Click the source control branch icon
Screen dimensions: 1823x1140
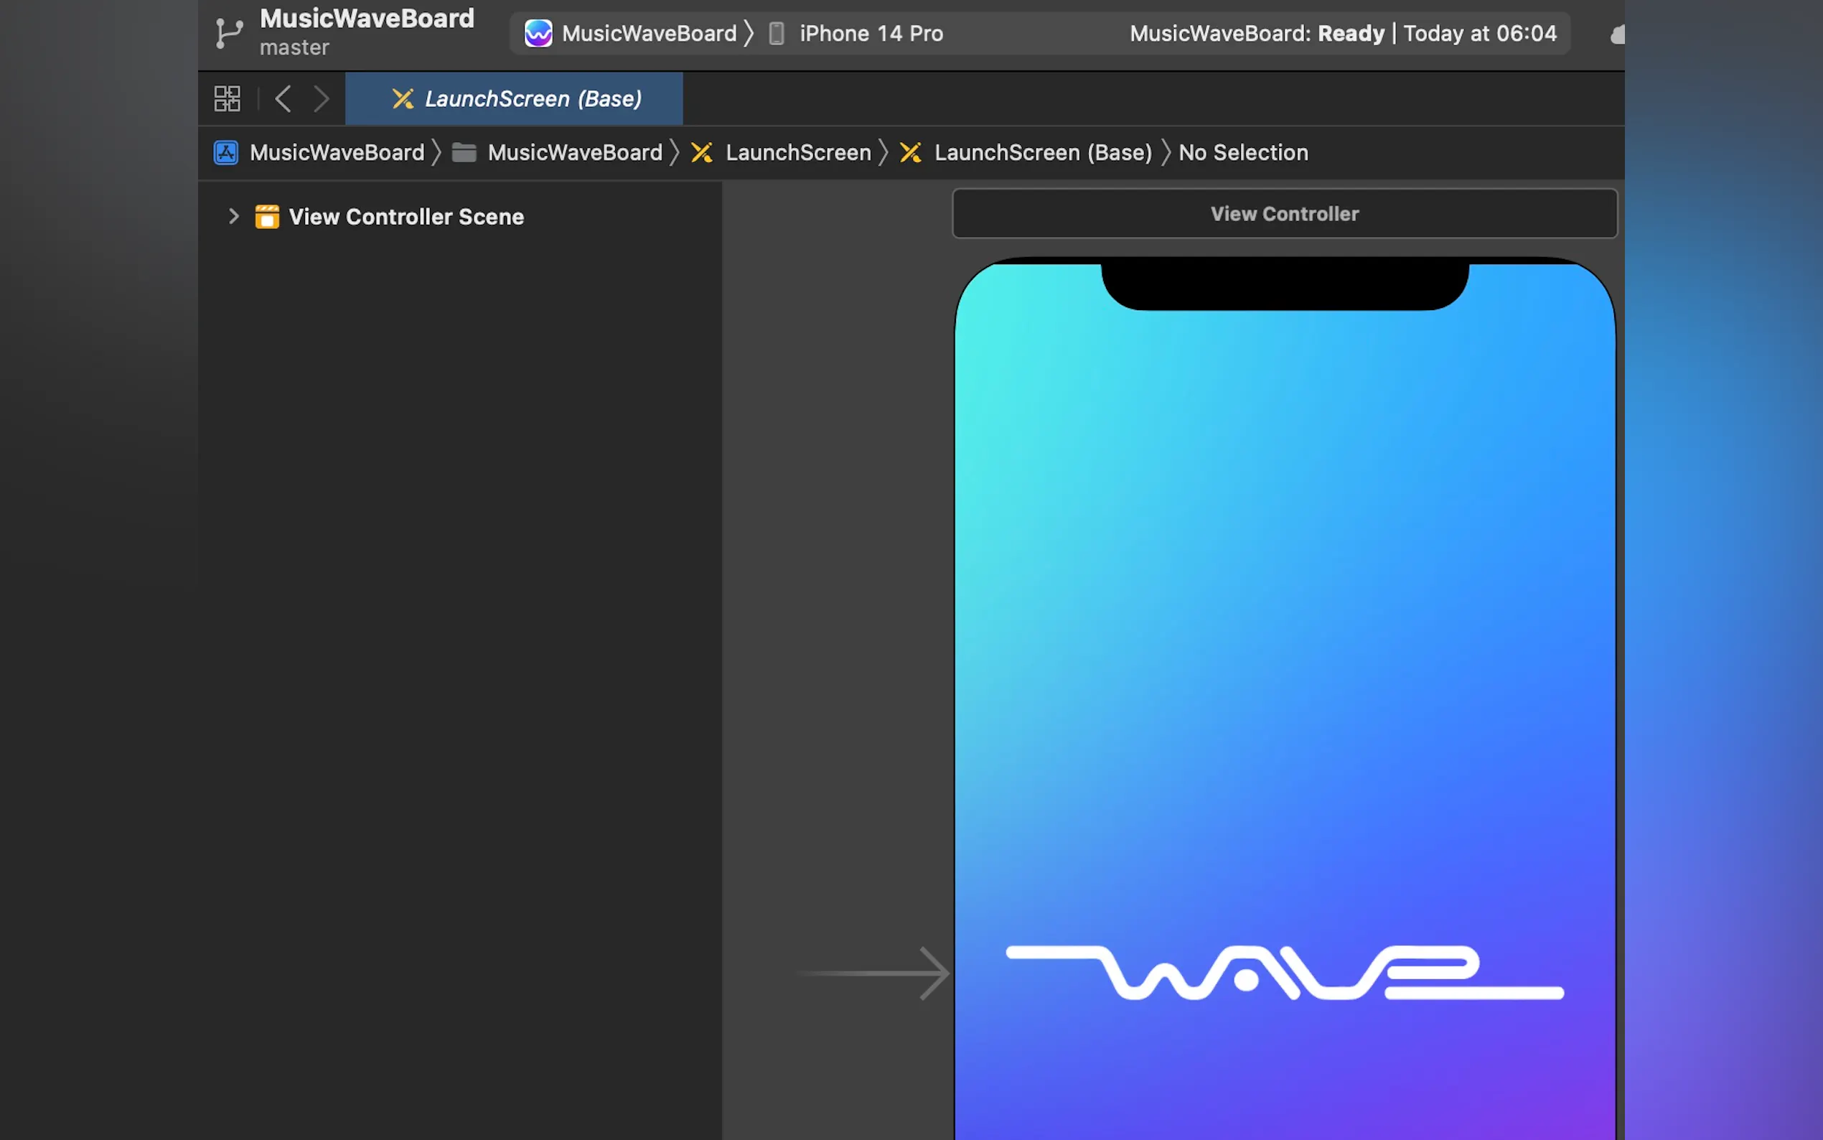228,33
